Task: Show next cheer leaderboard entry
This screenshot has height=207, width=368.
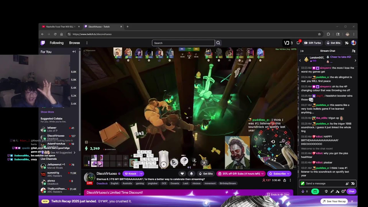Action: [355, 60]
